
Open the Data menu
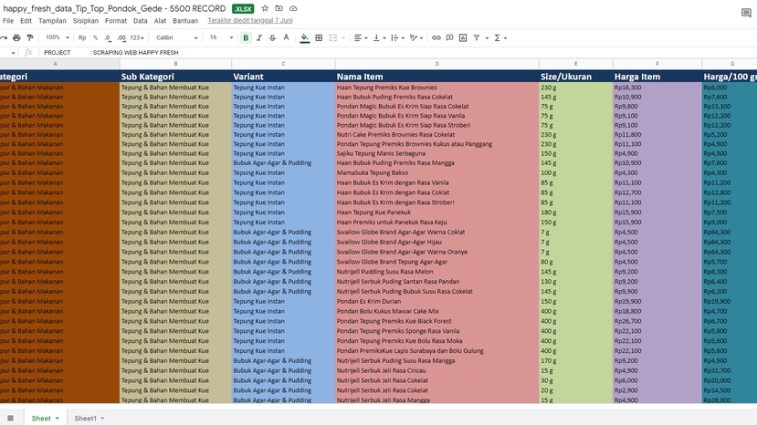pos(141,21)
